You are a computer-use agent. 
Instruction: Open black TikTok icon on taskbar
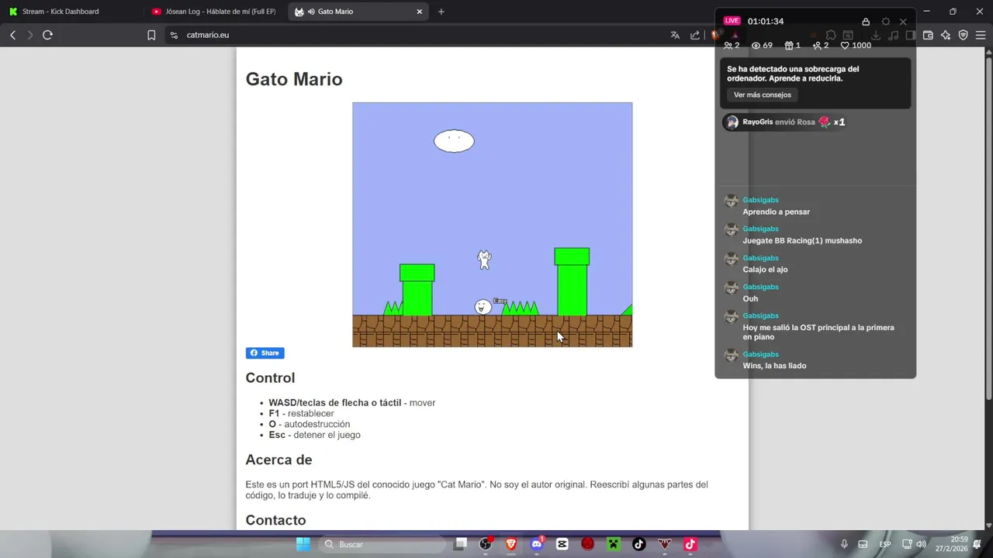(639, 544)
